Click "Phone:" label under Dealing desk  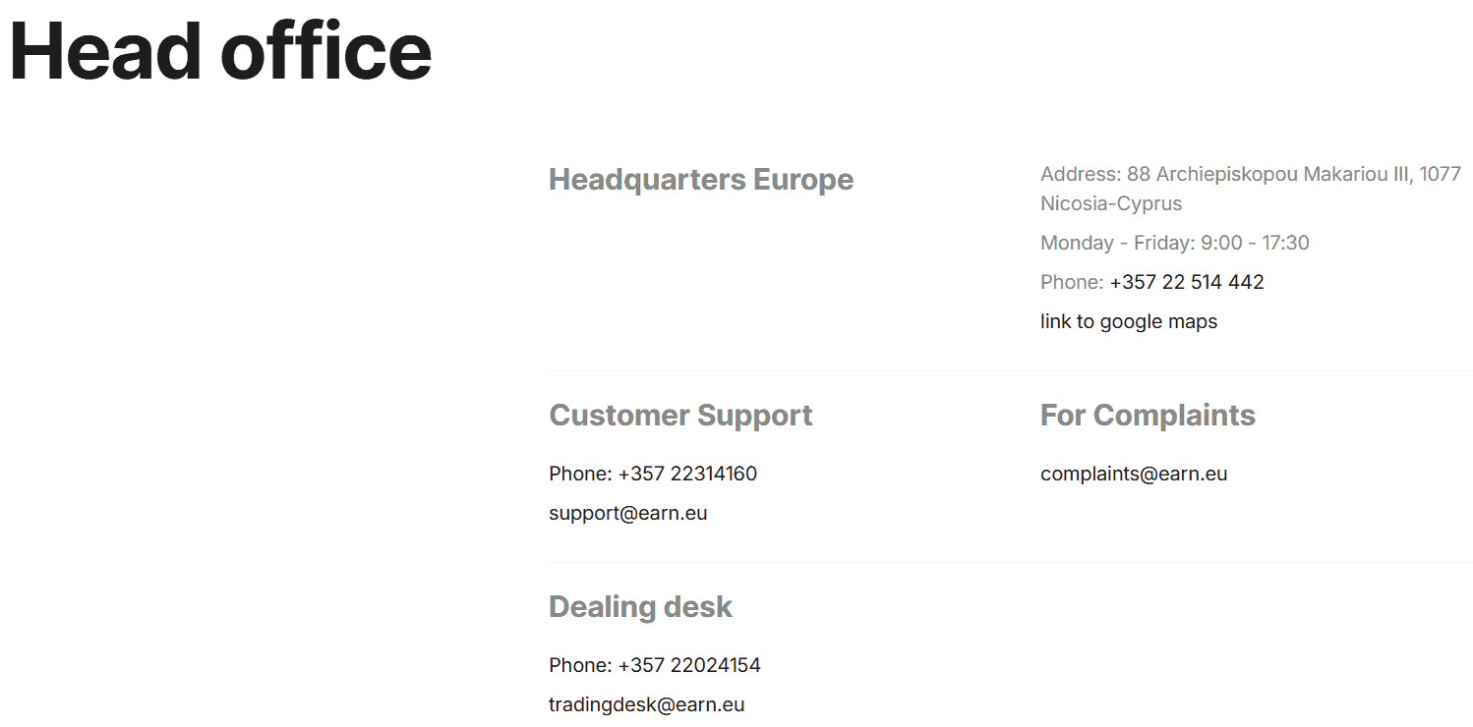(580, 665)
